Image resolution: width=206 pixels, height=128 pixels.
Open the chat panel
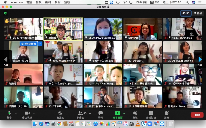click(x=101, y=113)
